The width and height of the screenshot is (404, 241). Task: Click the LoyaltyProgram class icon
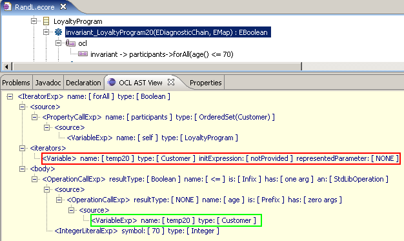tap(46, 21)
